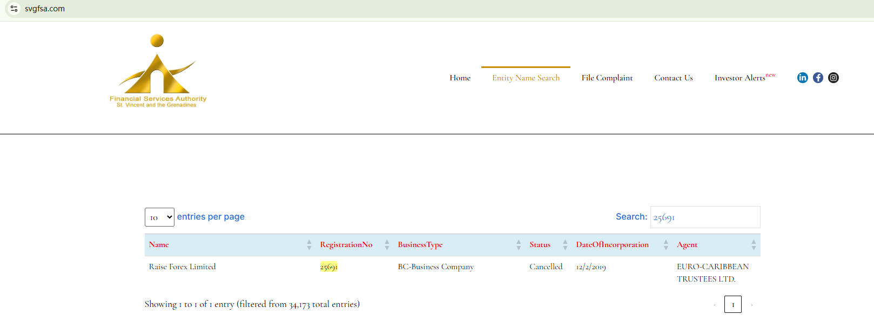
Task: Click the Status column header text
Action: click(x=540, y=244)
